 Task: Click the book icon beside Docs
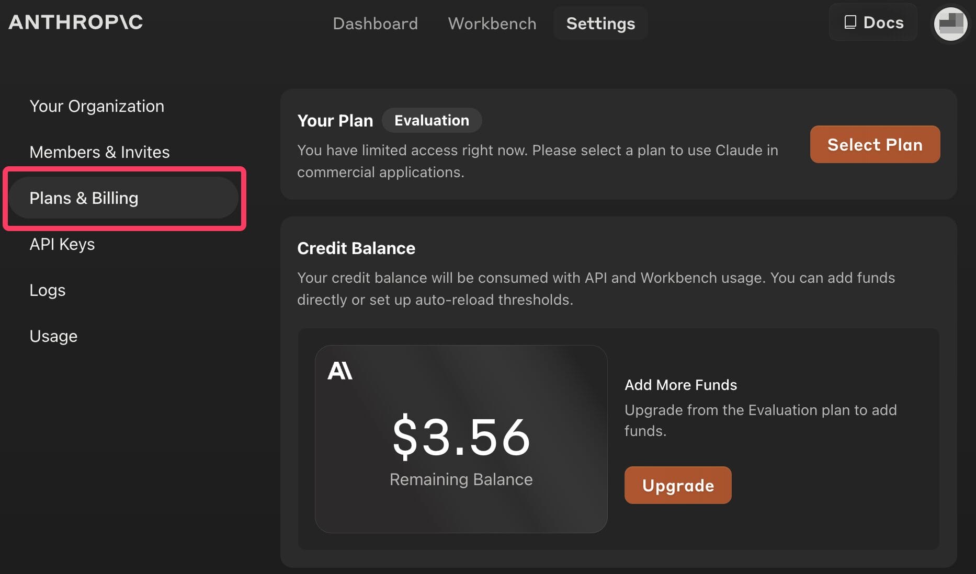[x=850, y=22]
